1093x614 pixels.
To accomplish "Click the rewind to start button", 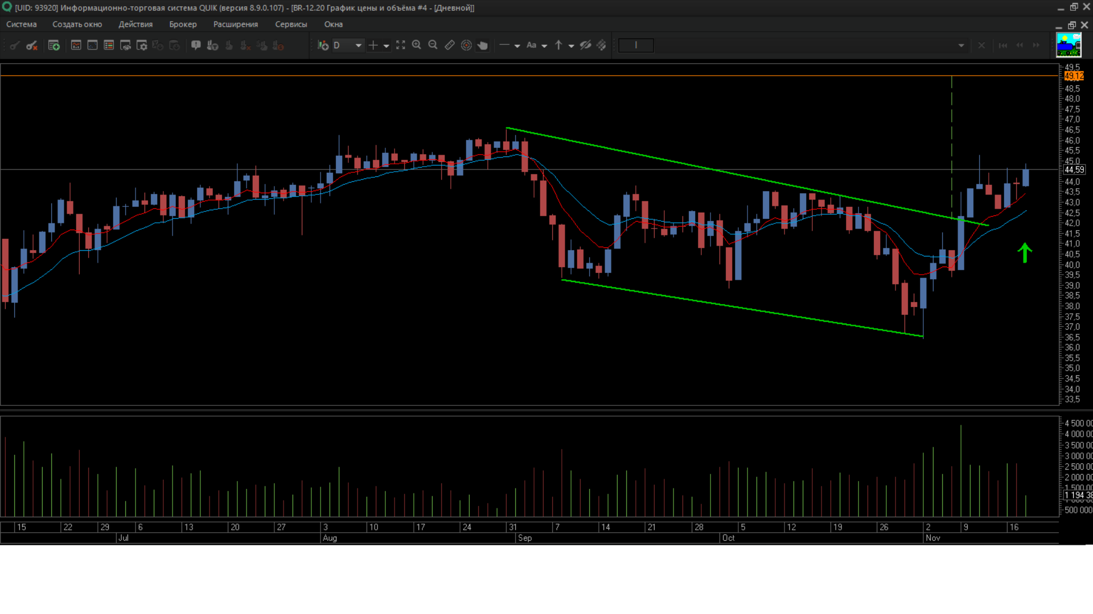I will click(1003, 45).
